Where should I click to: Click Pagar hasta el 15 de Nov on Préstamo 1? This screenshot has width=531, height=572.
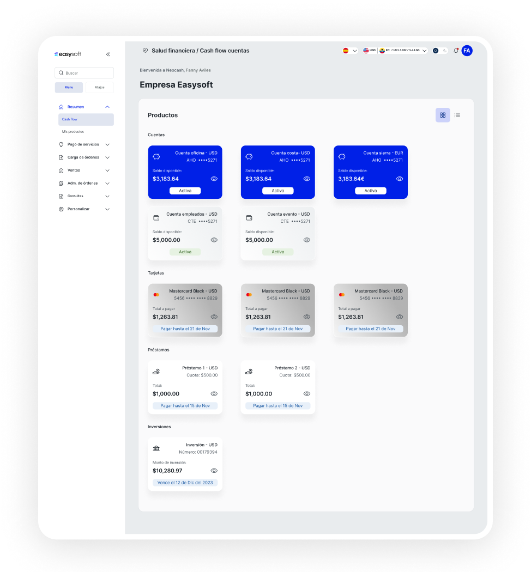pyautogui.click(x=185, y=406)
